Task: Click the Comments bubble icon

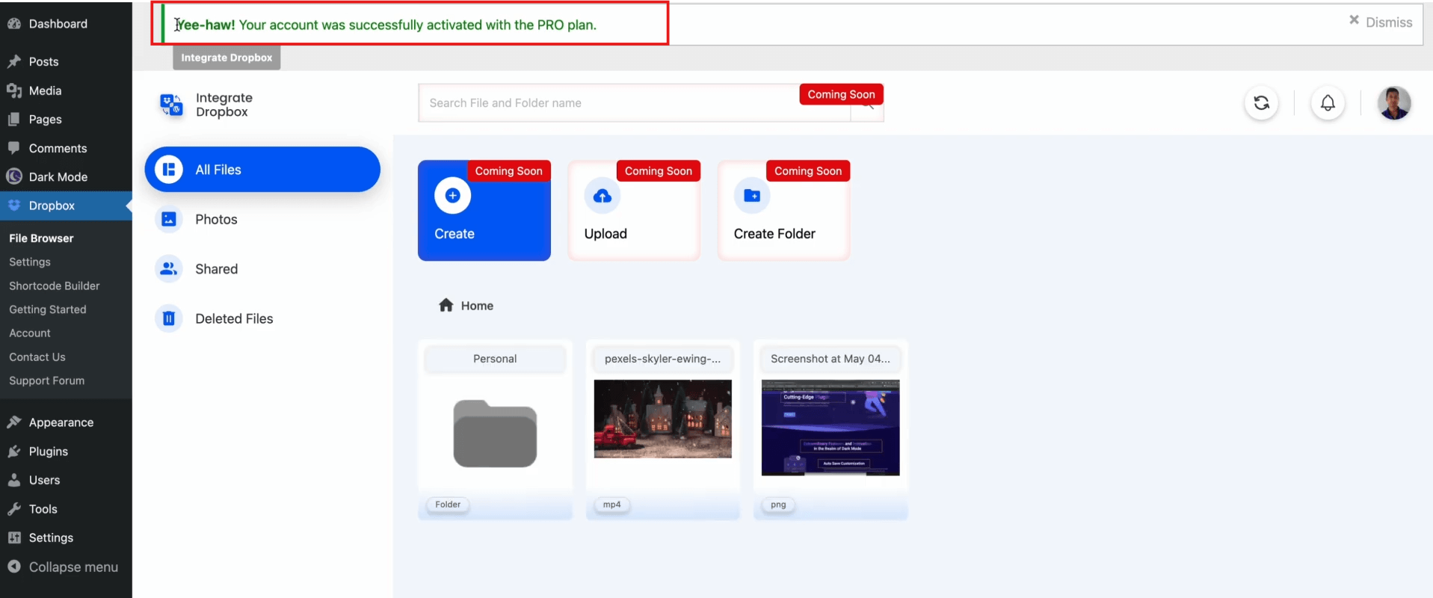Action: click(x=13, y=148)
